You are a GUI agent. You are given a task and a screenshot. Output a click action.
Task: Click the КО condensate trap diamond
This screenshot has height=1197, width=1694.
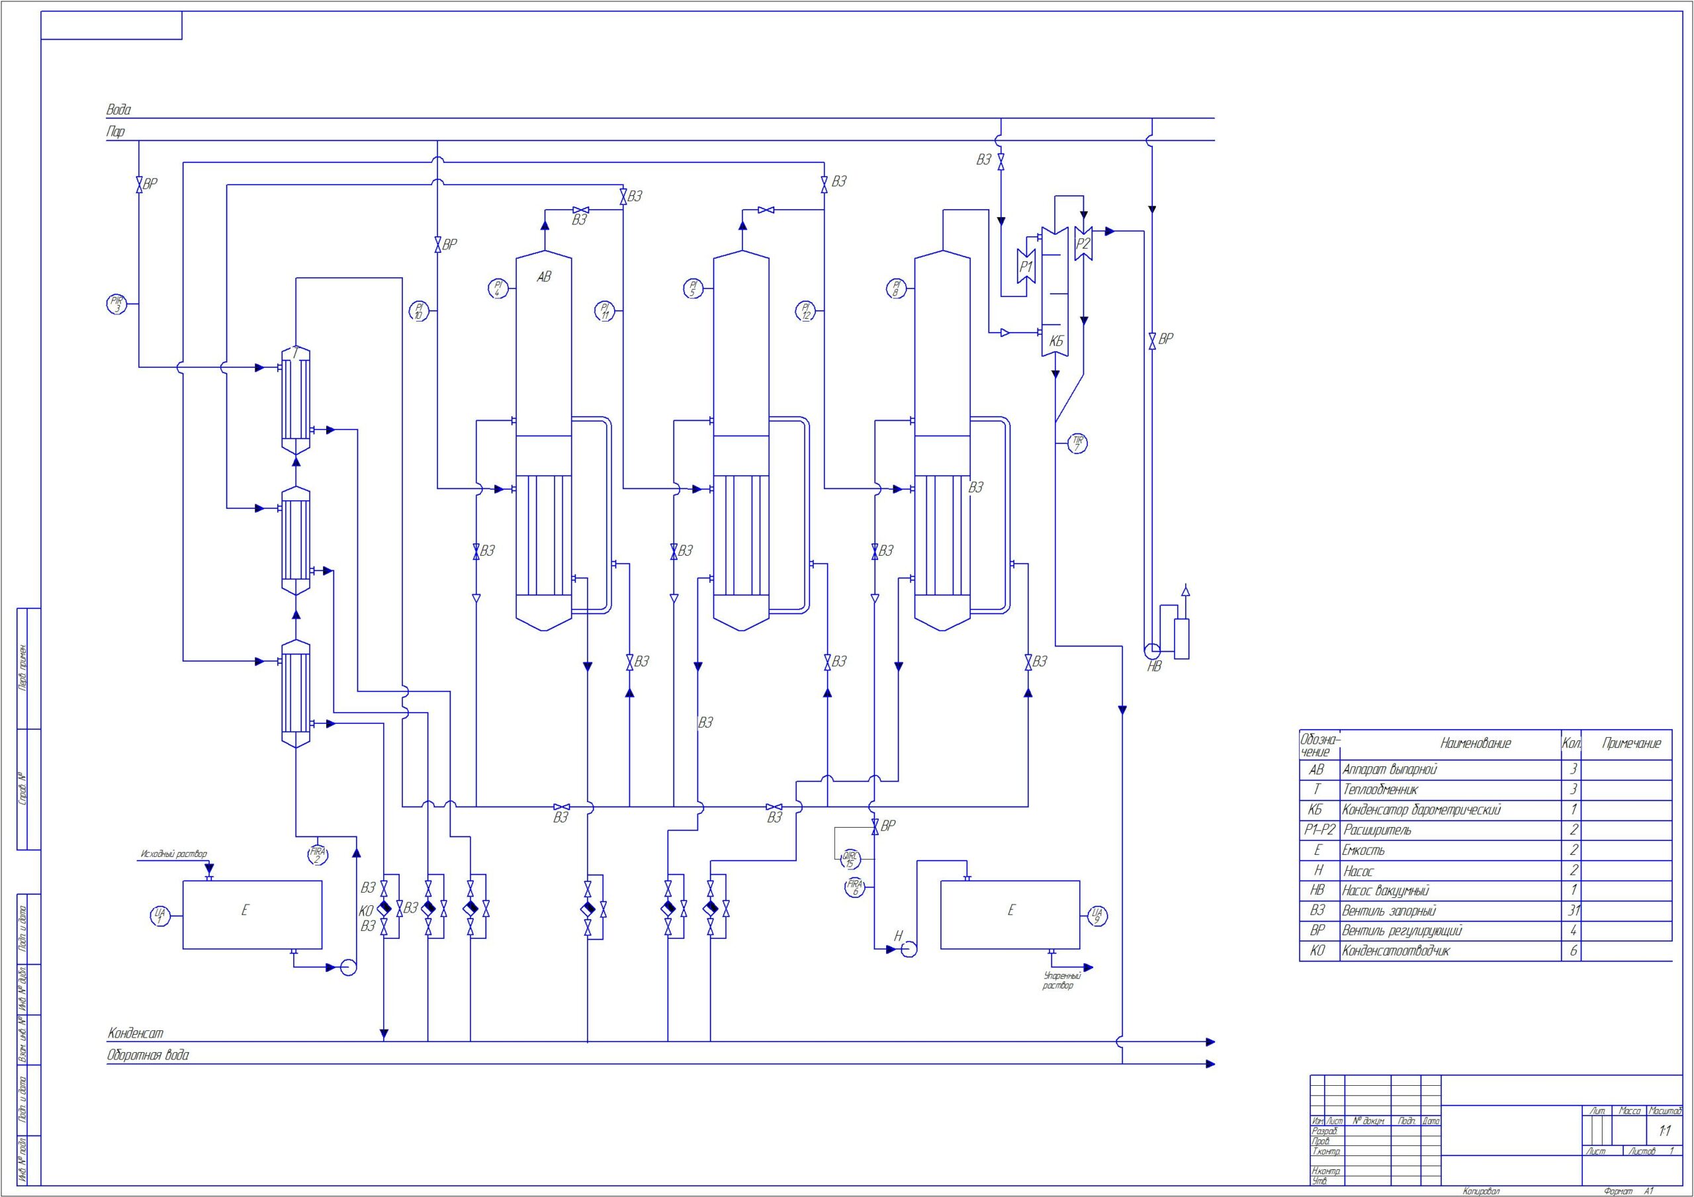click(384, 909)
